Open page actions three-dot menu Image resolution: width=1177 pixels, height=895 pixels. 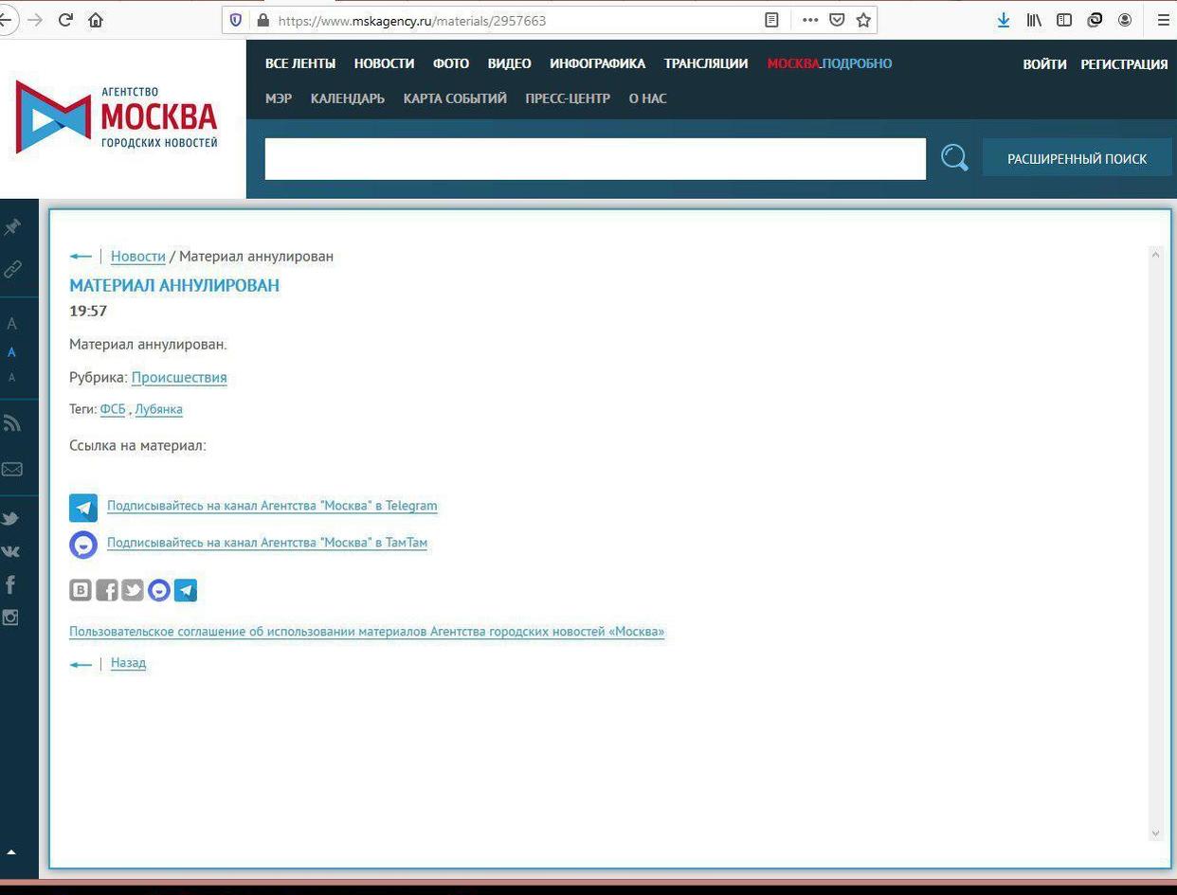pyautogui.click(x=810, y=20)
